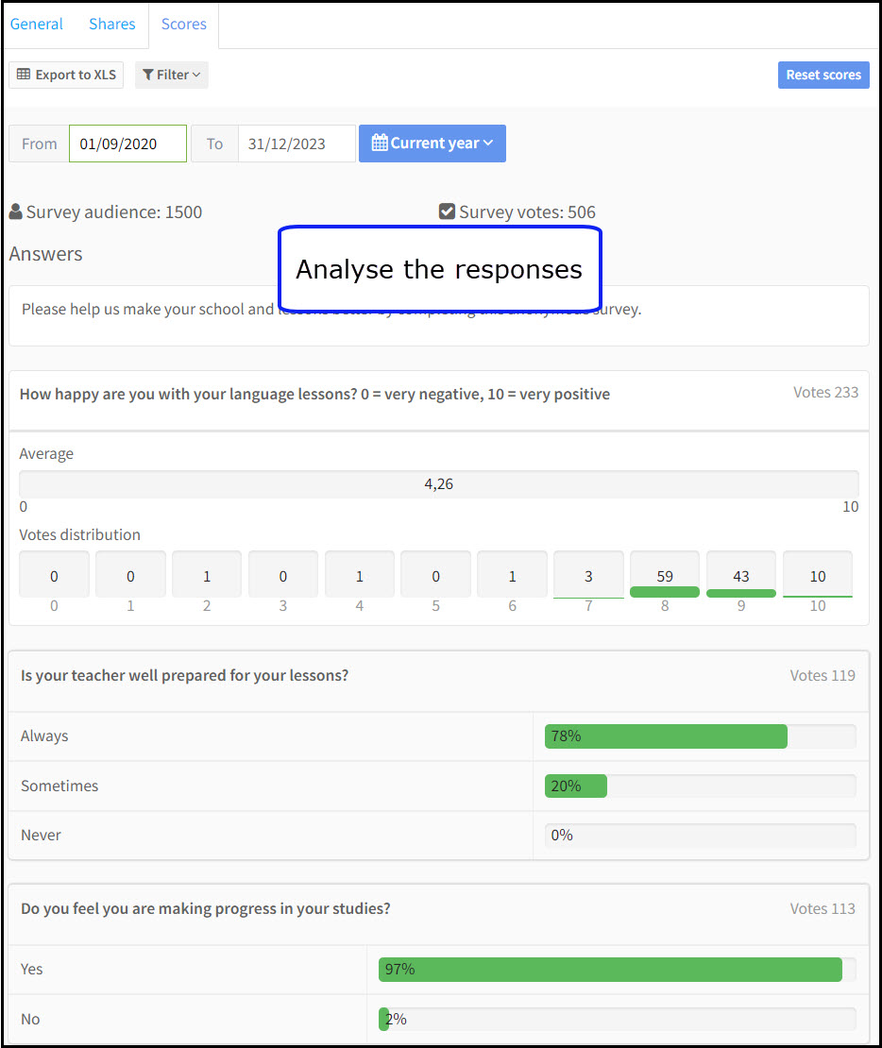Viewport: 882px width, 1048px height.
Task: Click the To date field showing 31/12/2023
Action: point(296,144)
